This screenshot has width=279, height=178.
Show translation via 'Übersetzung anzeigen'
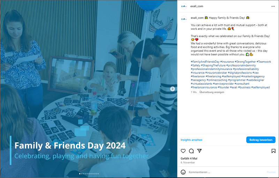(x=212, y=92)
